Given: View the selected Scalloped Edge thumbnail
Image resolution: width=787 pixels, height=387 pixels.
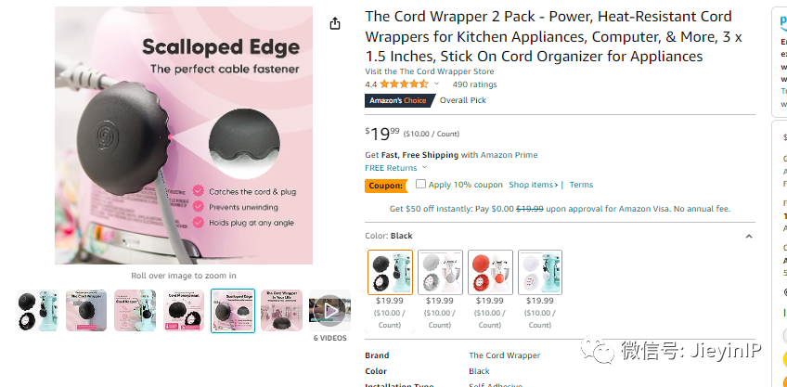Looking at the screenshot, I should click(233, 311).
